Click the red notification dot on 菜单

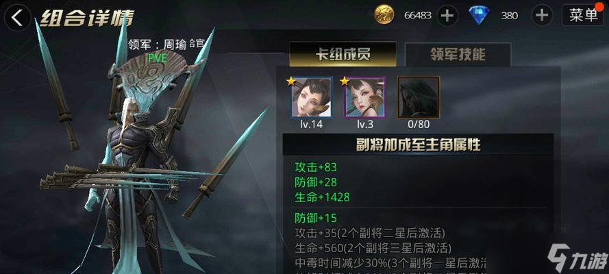601,5
